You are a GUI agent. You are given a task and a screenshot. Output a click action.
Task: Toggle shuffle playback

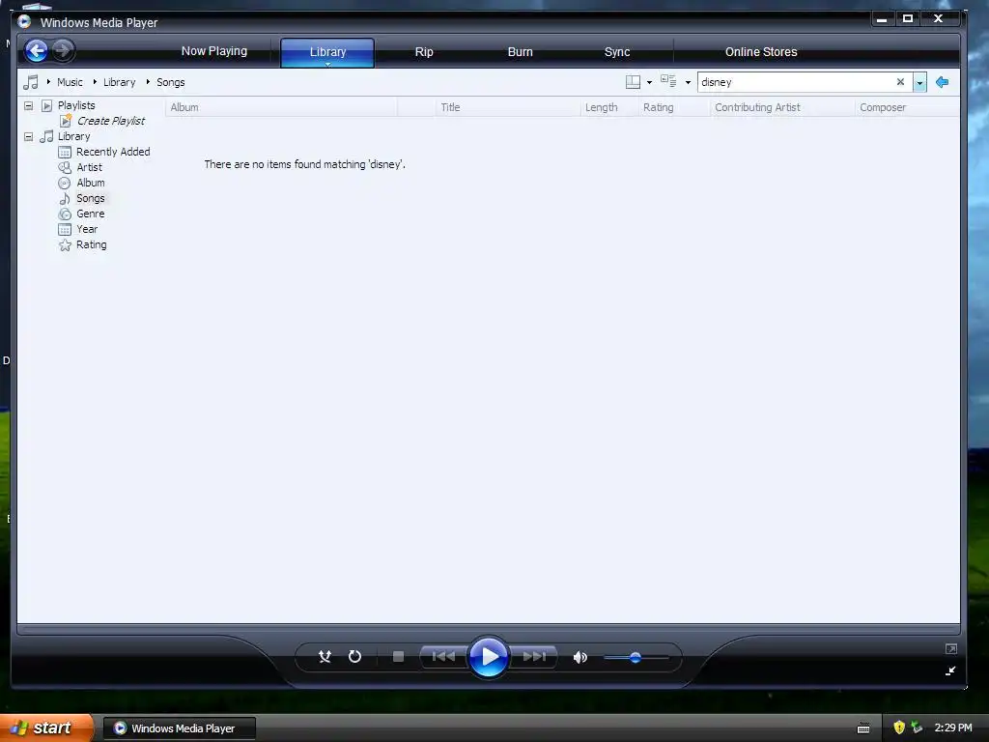click(325, 657)
